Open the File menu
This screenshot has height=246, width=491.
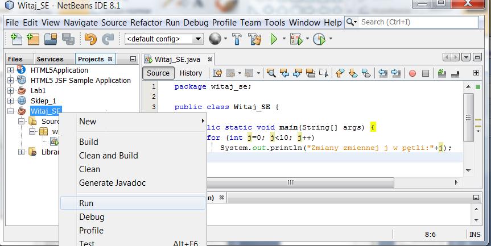(x=12, y=23)
